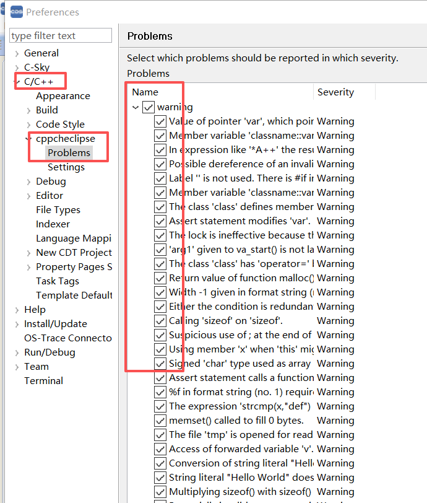Expand the New CDT Project node

click(x=29, y=253)
